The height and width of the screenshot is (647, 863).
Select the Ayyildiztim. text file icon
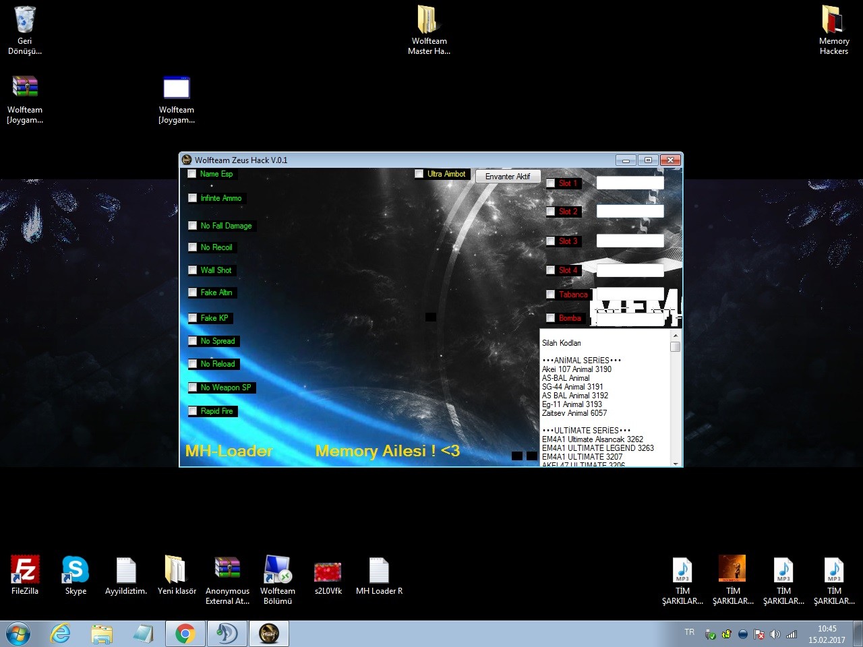(x=126, y=576)
